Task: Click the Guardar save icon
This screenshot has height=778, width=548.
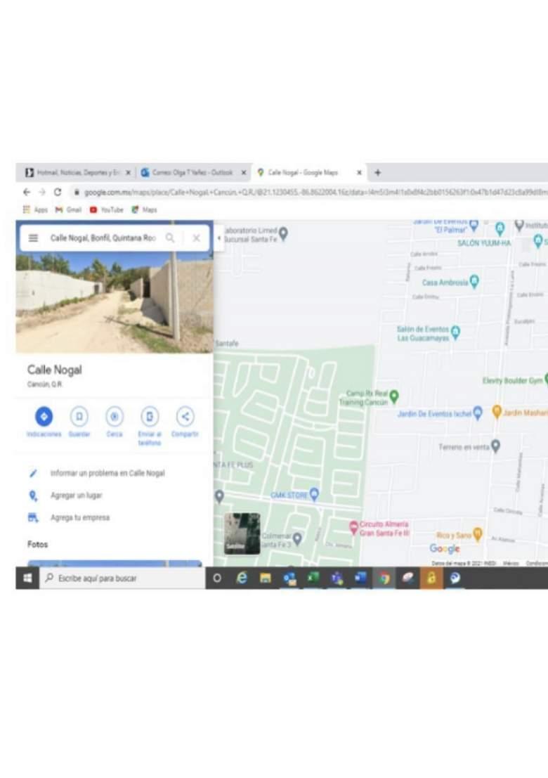Action: (x=79, y=417)
